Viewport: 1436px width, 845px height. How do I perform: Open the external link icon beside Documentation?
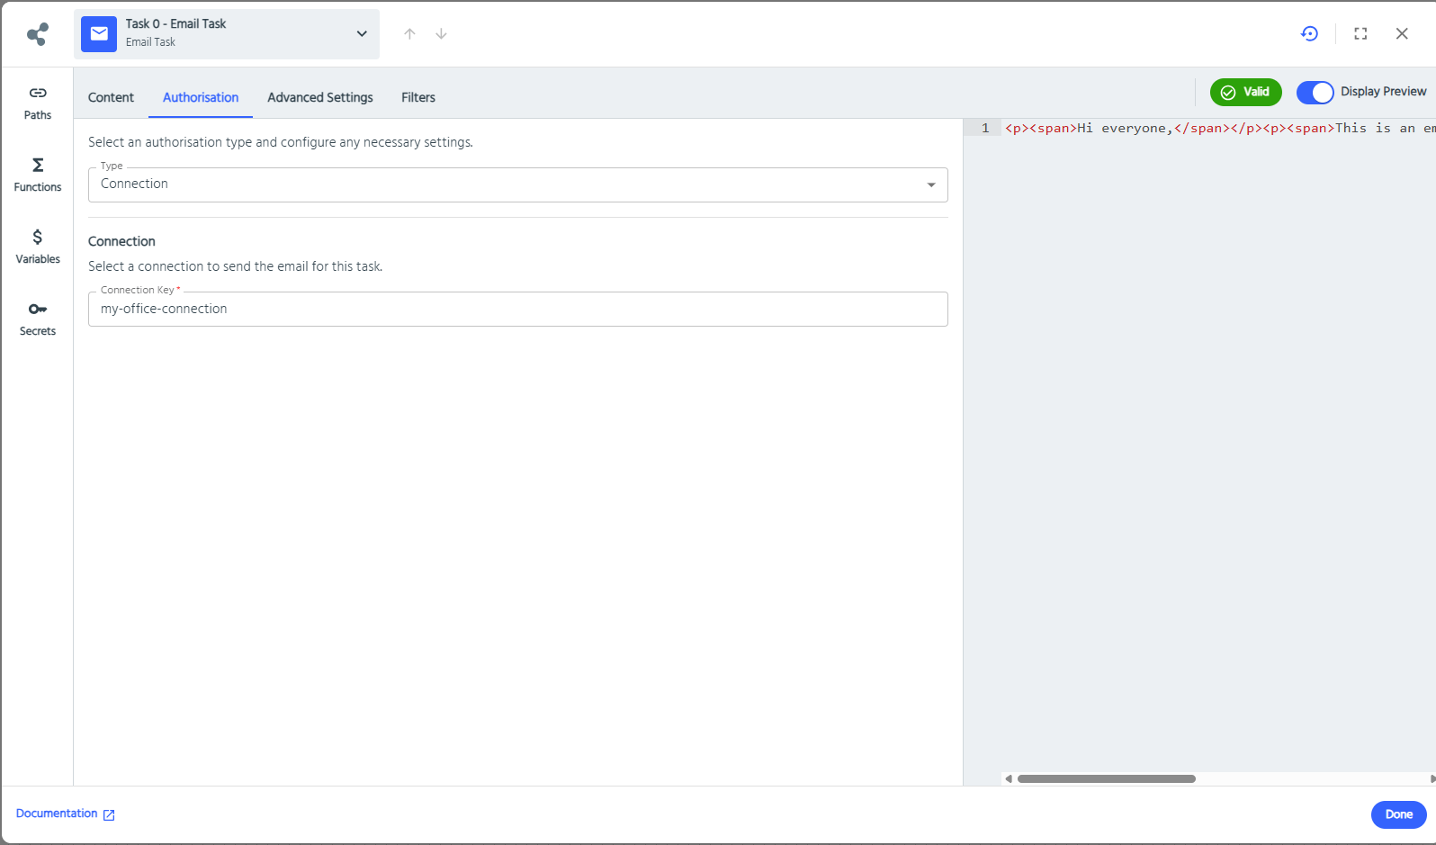[109, 814]
